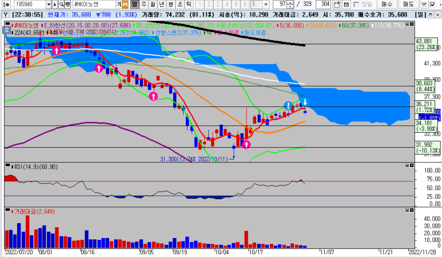Switch to tick chart (틱)
Screen dimensions: 442x257
point(189,4)
